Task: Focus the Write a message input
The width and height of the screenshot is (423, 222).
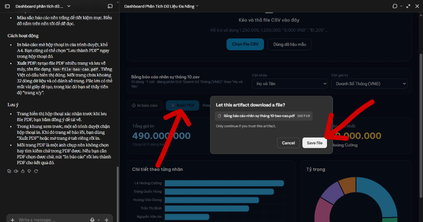Action: (x=51, y=220)
